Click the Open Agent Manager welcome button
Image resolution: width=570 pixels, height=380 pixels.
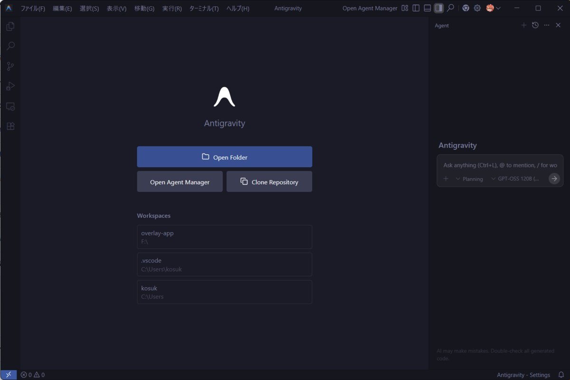click(x=180, y=181)
